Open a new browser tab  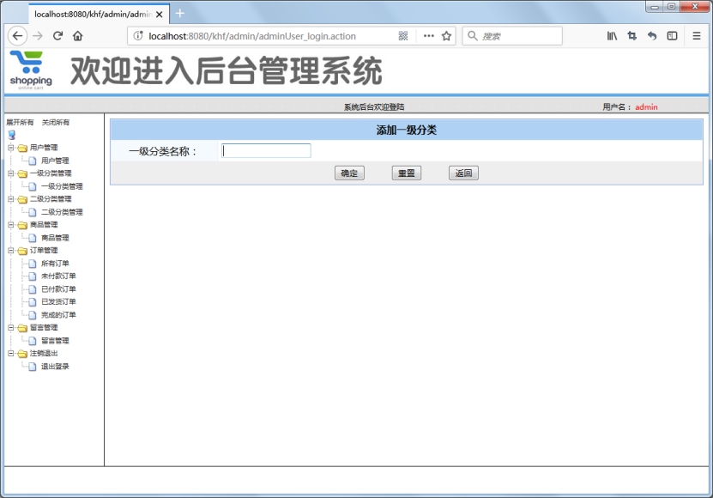[180, 14]
